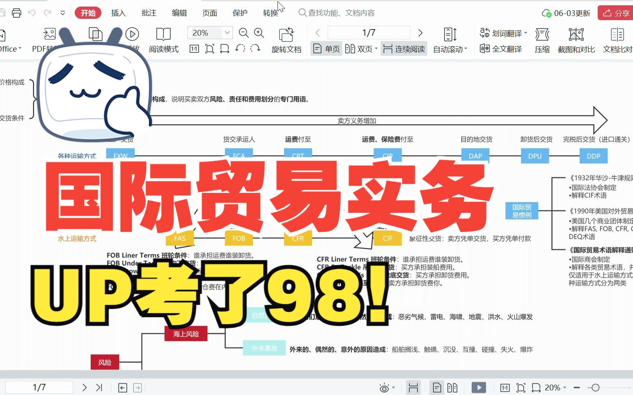
Task: Click the DPU term box in document
Action: coord(535,156)
